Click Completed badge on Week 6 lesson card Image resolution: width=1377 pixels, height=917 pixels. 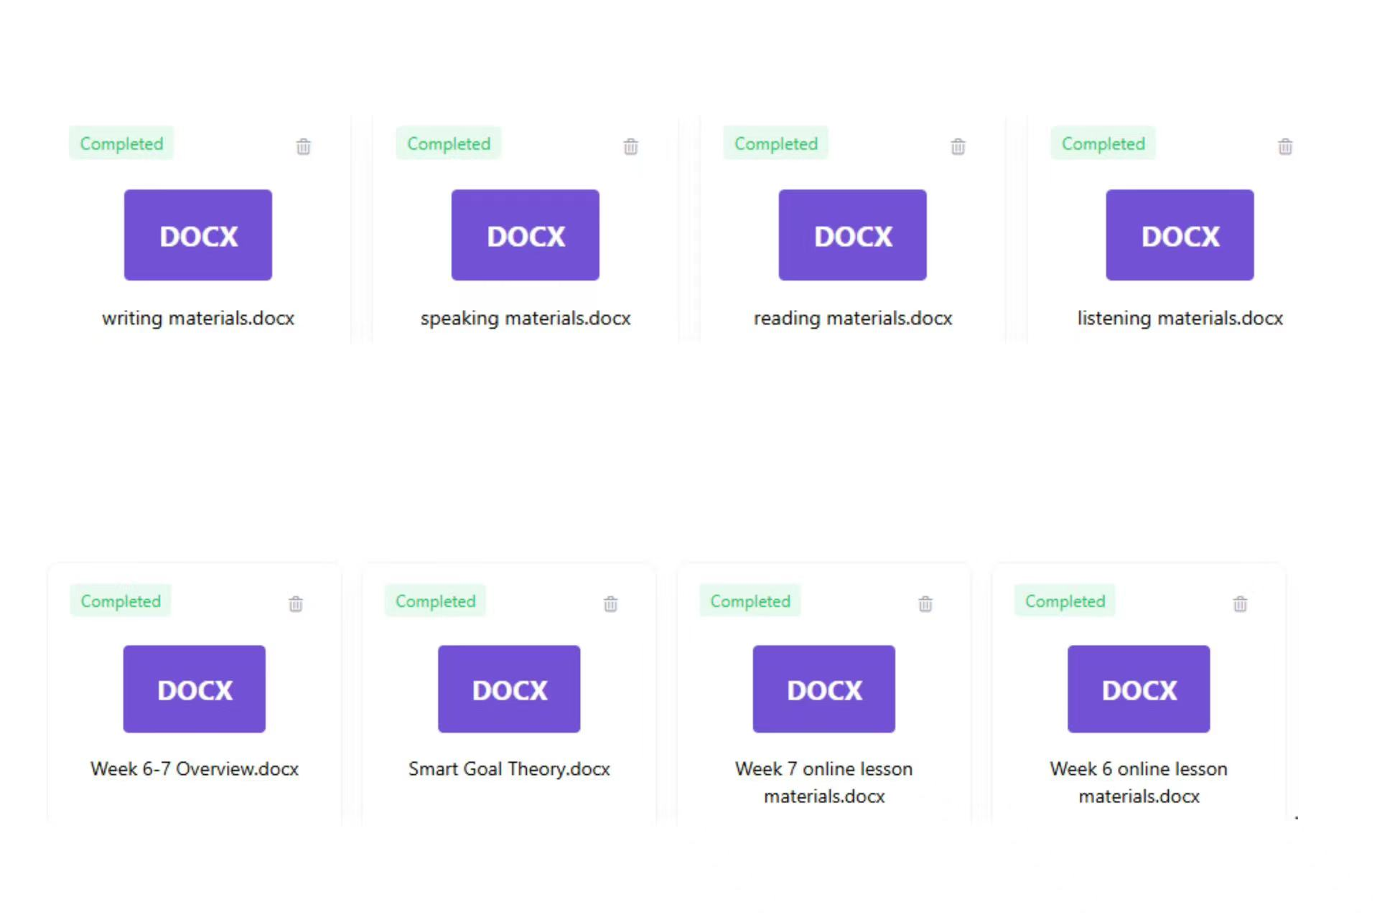1065,601
